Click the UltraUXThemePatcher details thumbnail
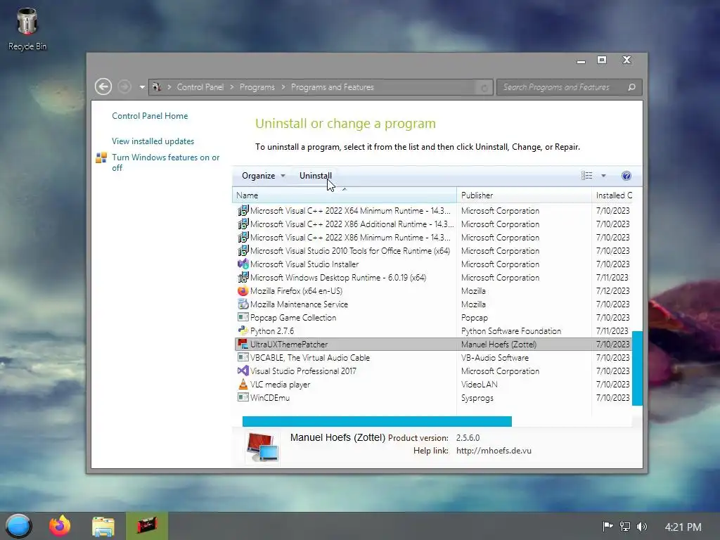Image resolution: width=720 pixels, height=540 pixels. pyautogui.click(x=262, y=446)
